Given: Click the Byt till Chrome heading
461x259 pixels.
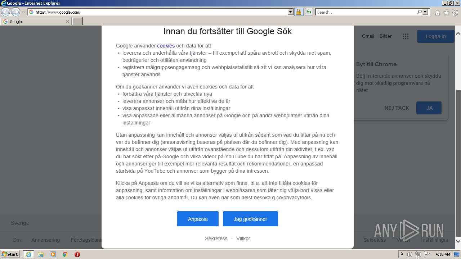Looking at the screenshot, I should click(376, 64).
